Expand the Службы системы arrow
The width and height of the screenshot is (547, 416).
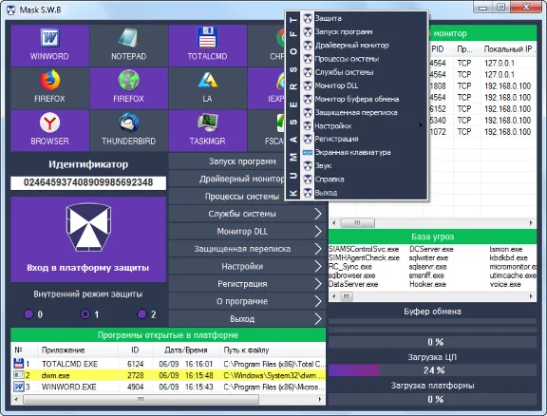317,214
